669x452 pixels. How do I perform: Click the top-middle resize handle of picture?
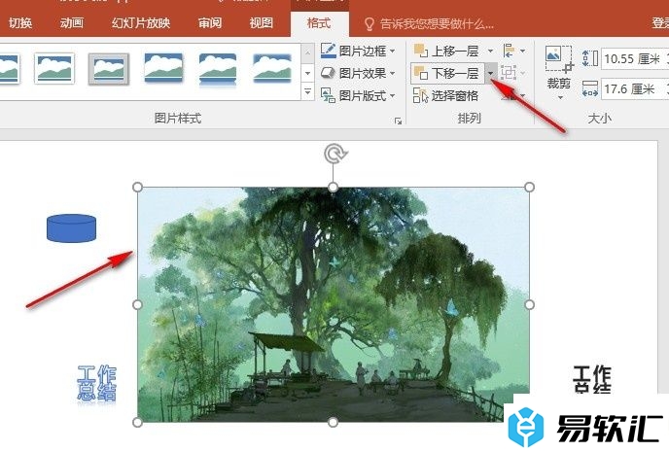tap(334, 188)
